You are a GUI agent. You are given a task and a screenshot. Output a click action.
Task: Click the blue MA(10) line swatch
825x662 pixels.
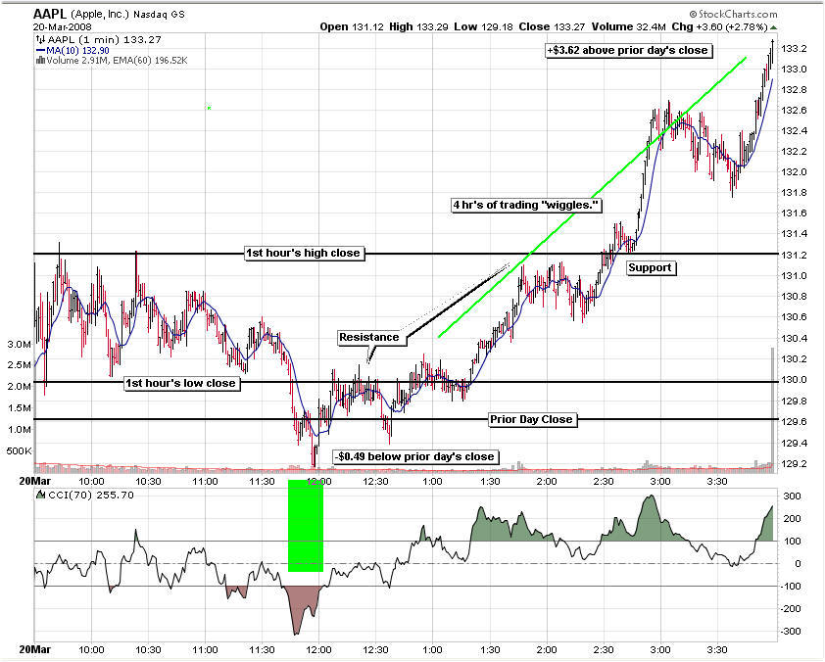(40, 51)
